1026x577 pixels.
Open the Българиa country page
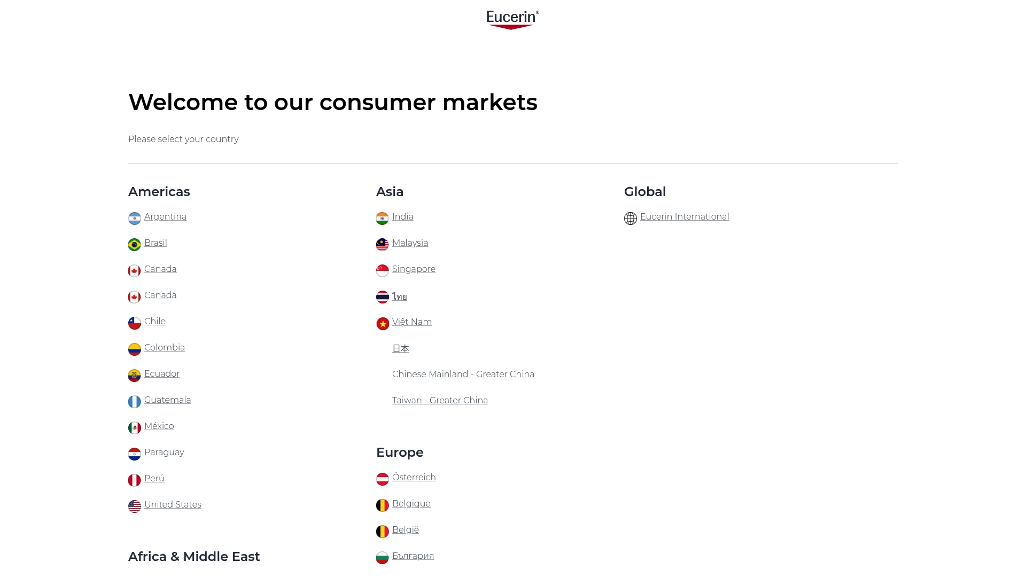click(x=413, y=556)
